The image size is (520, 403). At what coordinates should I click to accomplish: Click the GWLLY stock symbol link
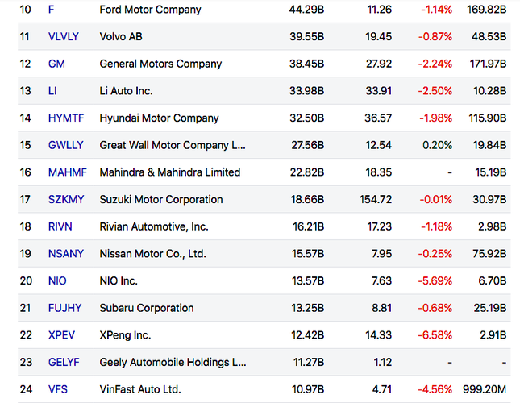[65, 145]
